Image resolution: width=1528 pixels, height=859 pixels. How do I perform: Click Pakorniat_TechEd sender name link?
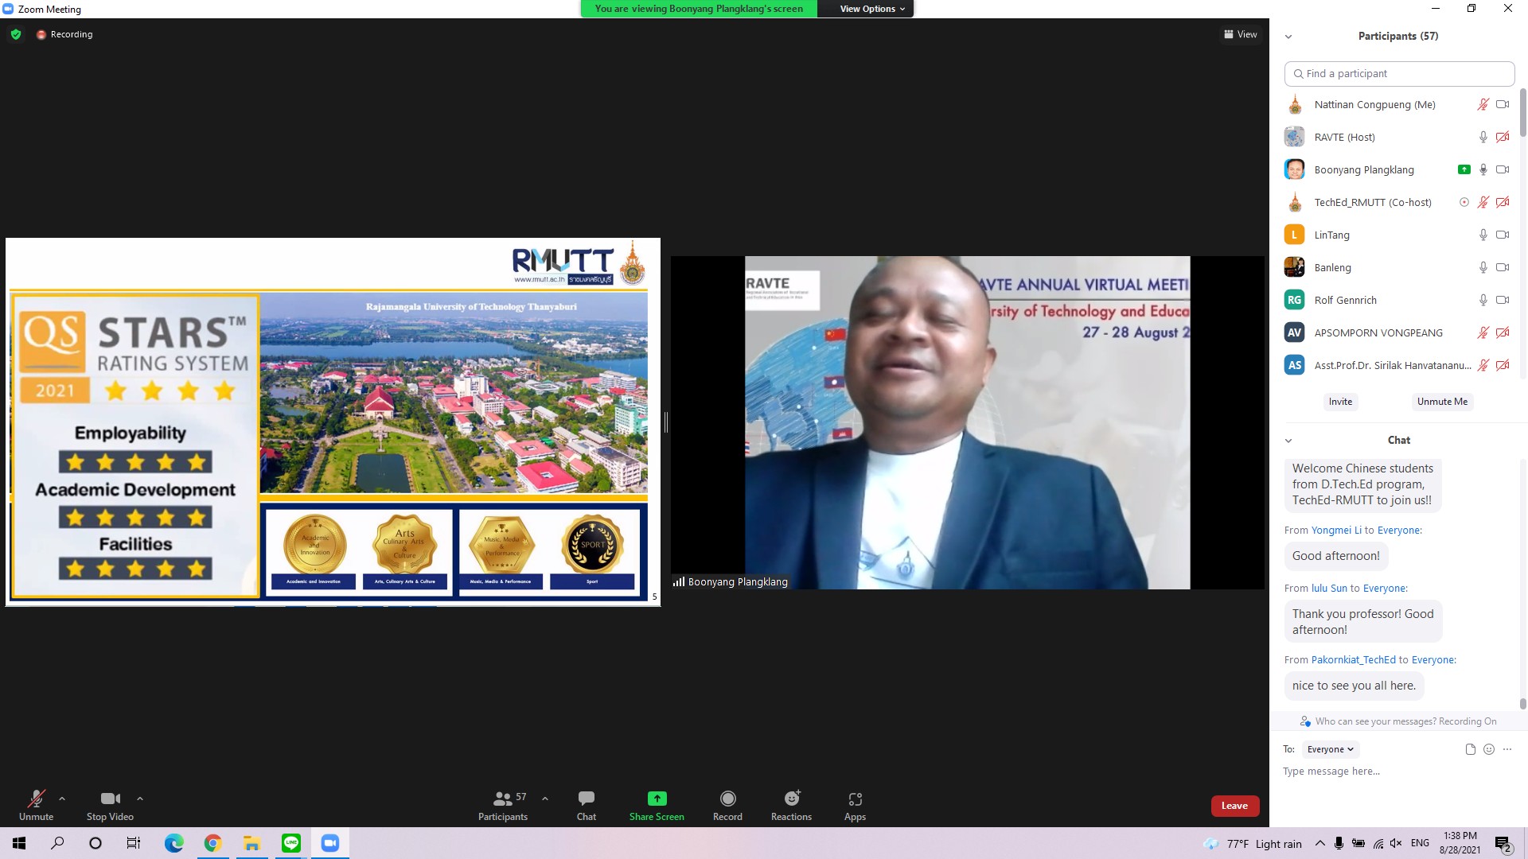1354,660
